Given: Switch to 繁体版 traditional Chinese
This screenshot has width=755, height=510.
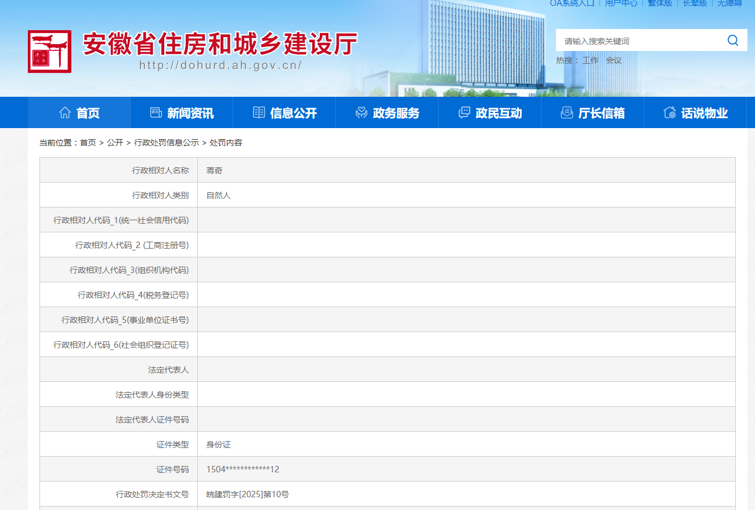Looking at the screenshot, I should (660, 3).
